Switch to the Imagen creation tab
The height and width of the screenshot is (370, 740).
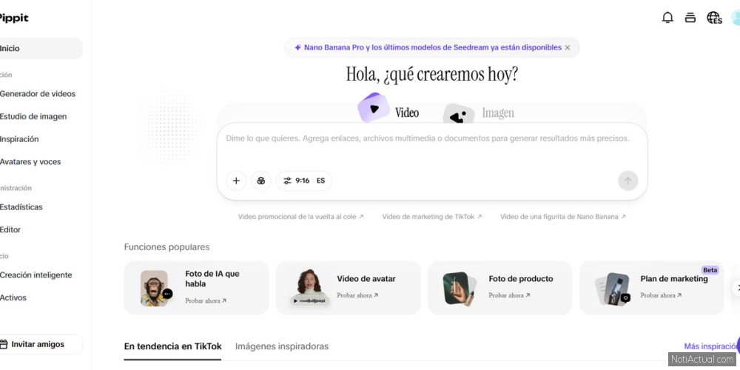(x=498, y=113)
